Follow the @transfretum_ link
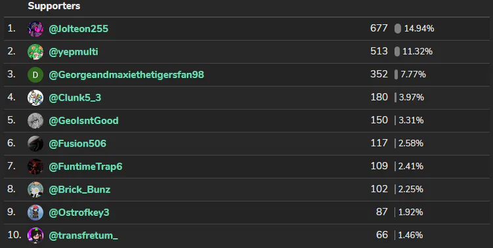The image size is (493, 248). point(83,236)
